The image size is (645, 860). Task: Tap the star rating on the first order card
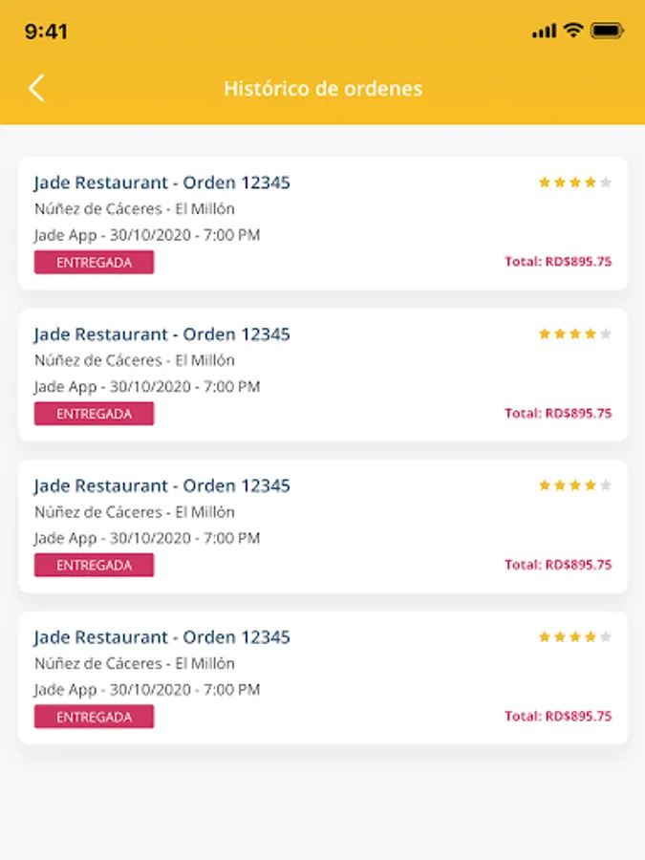pyautogui.click(x=574, y=183)
